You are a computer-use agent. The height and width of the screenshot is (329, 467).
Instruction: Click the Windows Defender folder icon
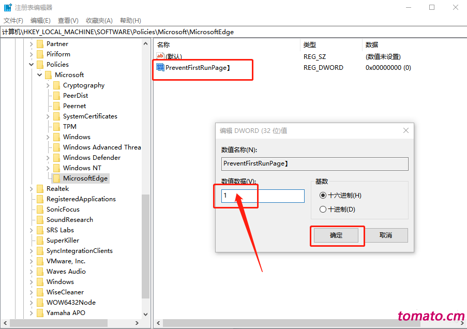coord(56,158)
